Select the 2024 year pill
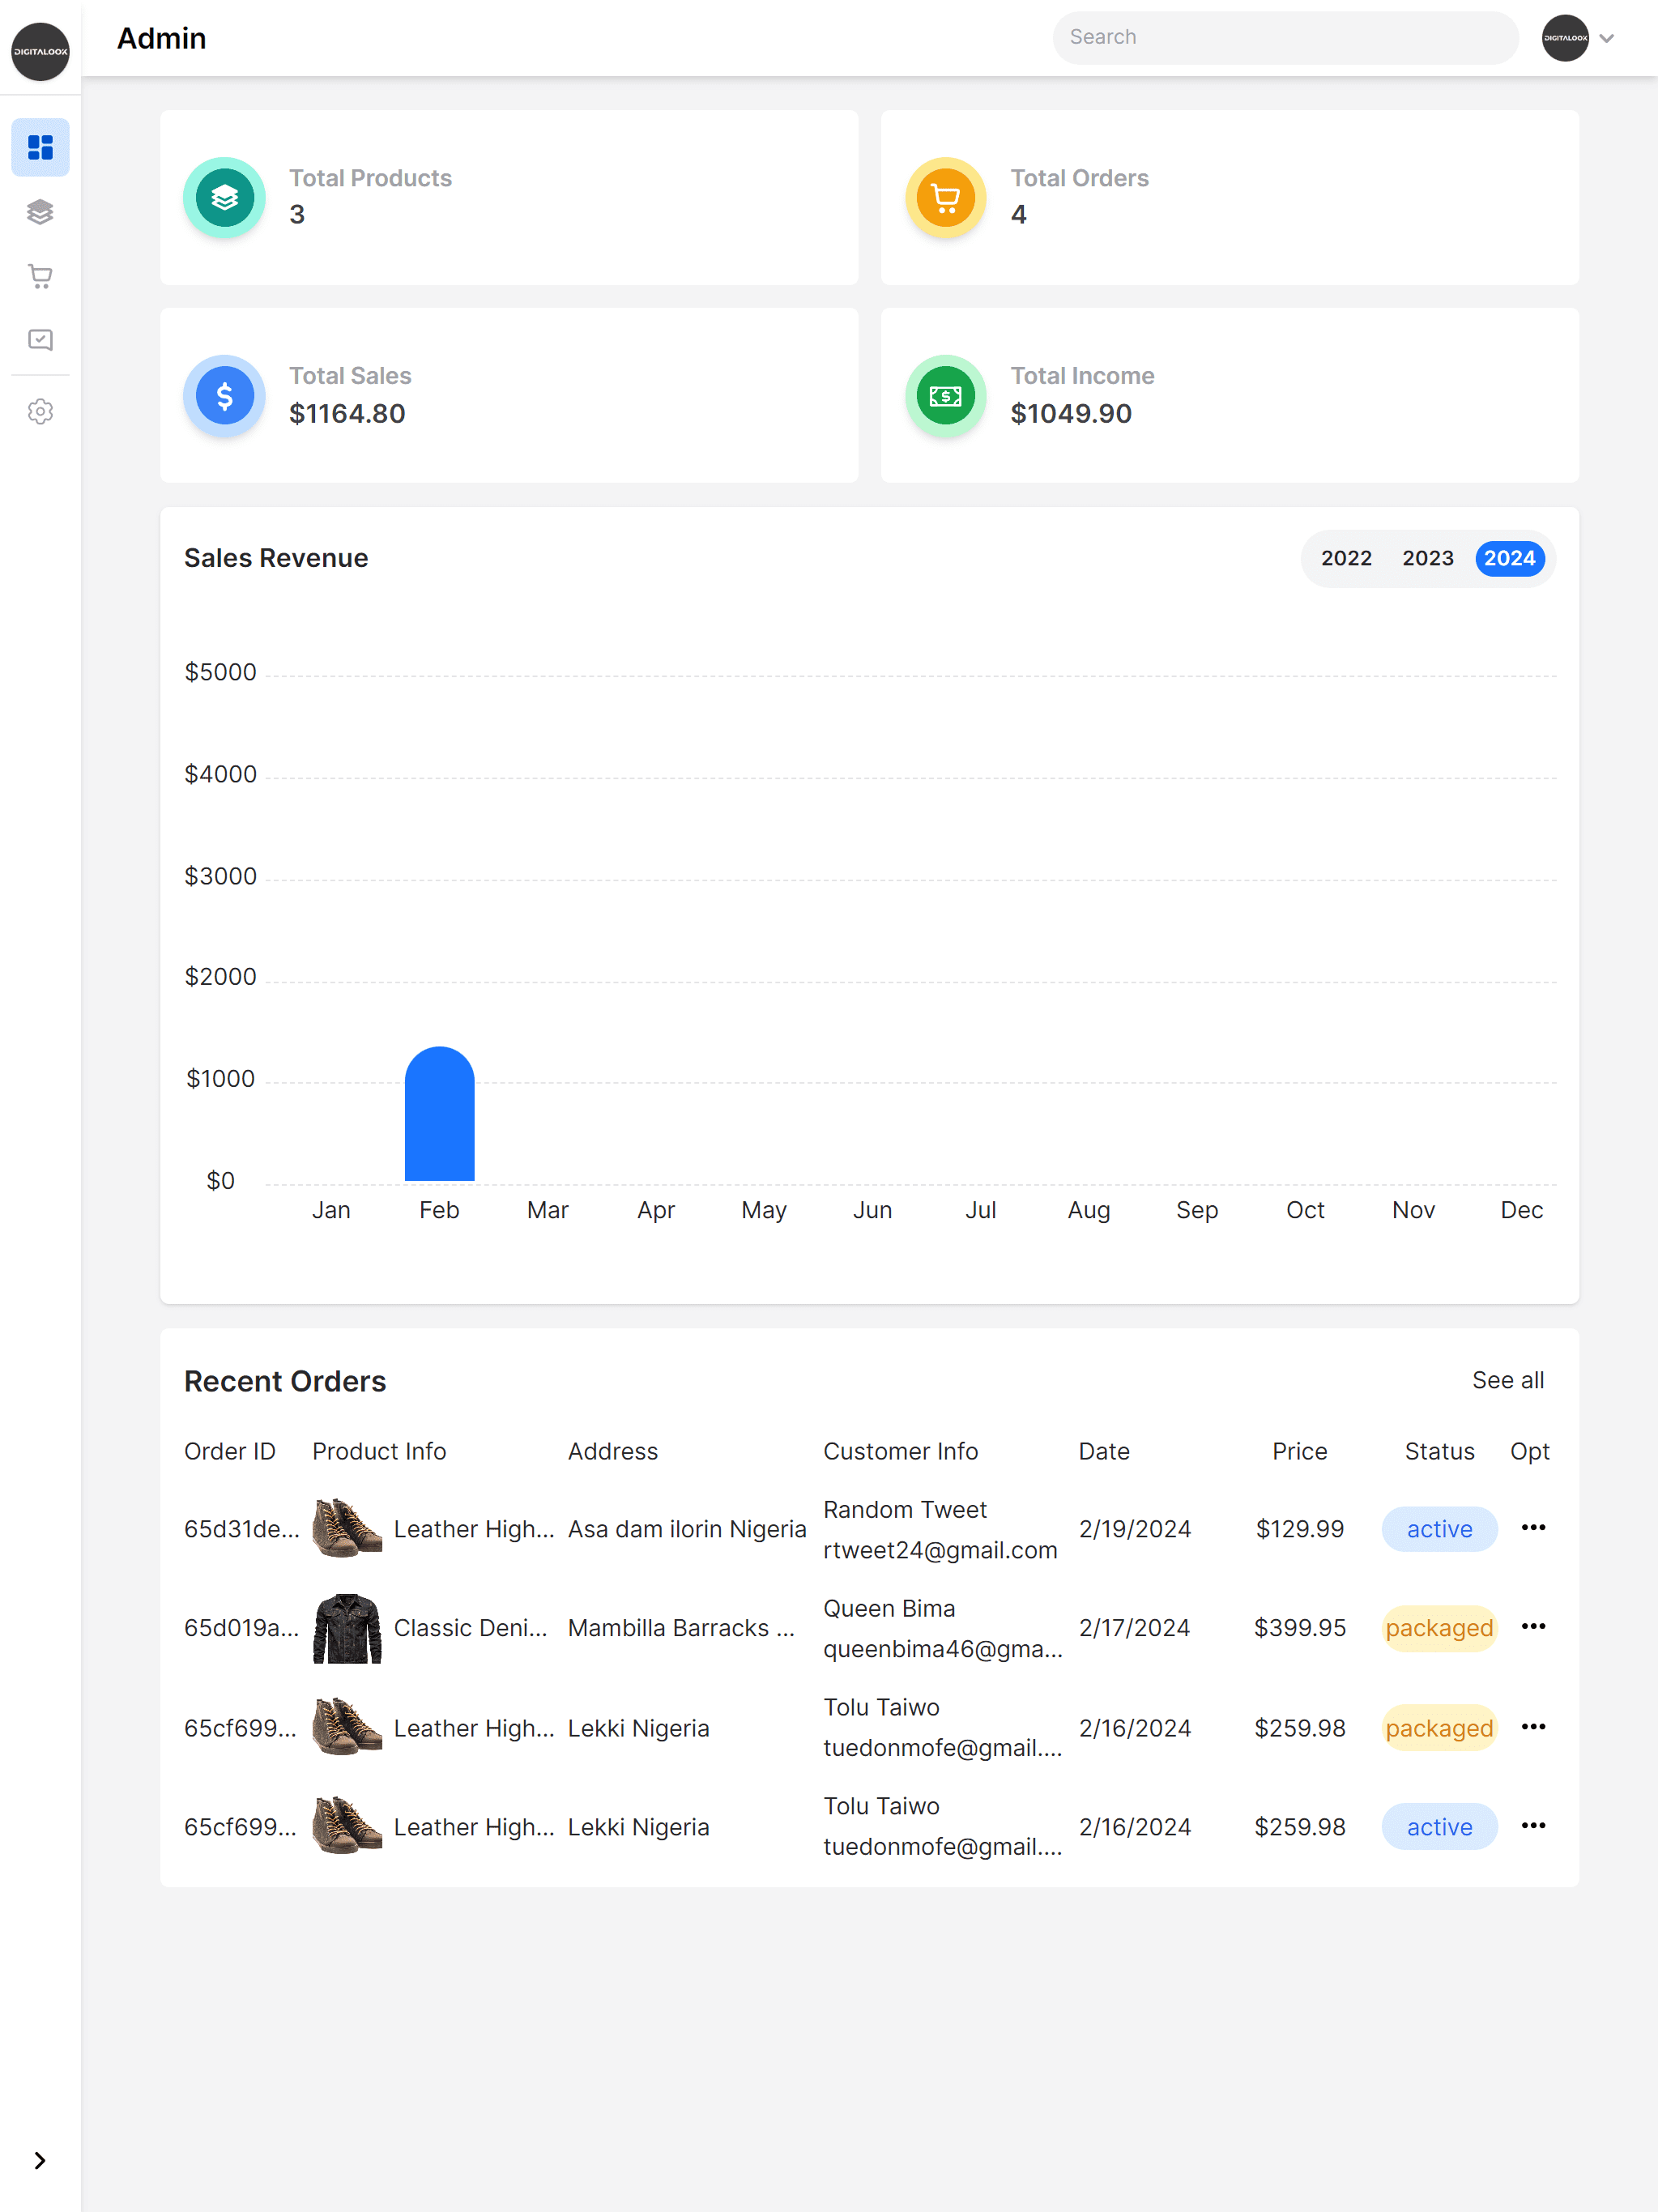1658x2212 pixels. point(1508,558)
